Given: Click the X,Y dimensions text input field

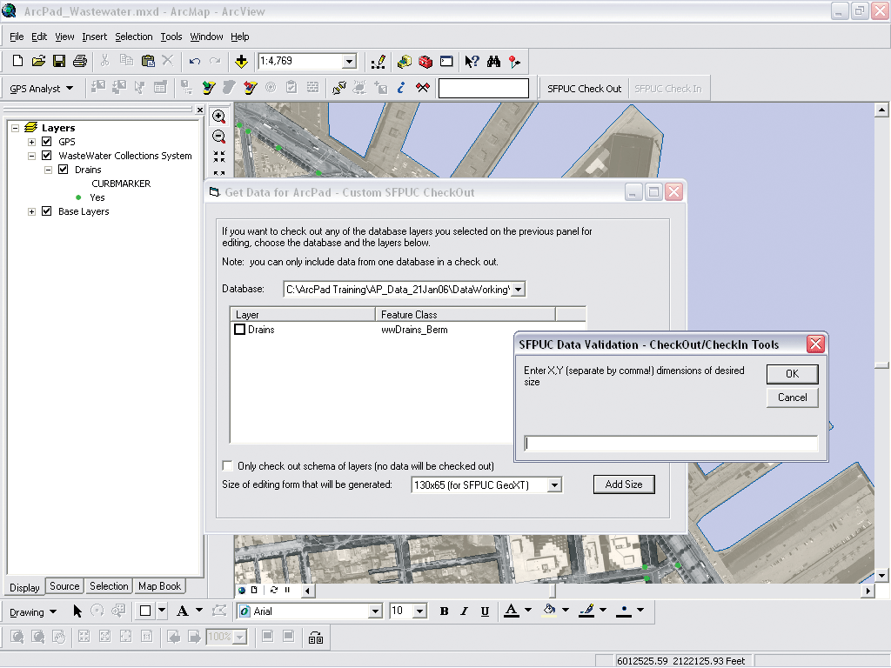Looking at the screenshot, I should pyautogui.click(x=671, y=444).
